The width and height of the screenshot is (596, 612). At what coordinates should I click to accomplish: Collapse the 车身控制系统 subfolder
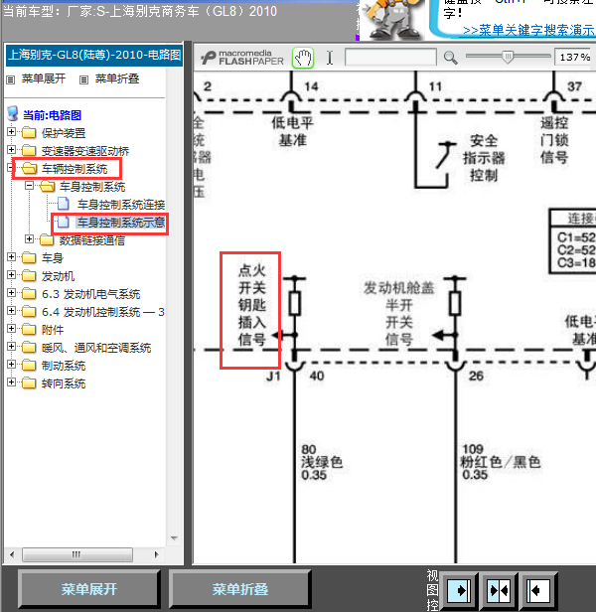coord(29,186)
